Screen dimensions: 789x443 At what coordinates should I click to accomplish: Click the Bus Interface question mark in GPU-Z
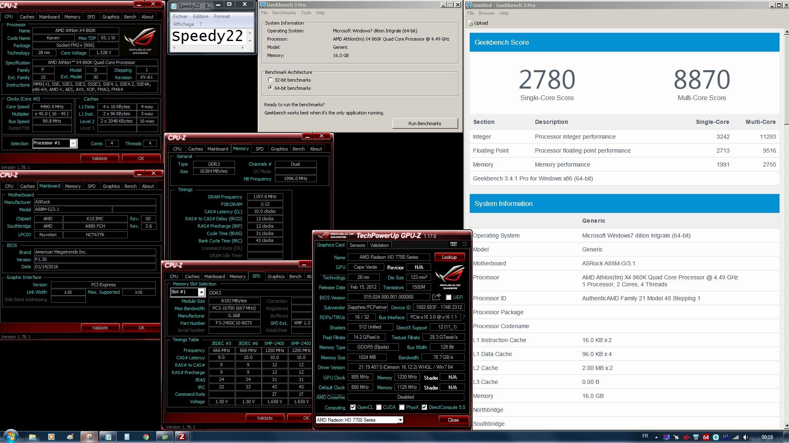pos(464,317)
